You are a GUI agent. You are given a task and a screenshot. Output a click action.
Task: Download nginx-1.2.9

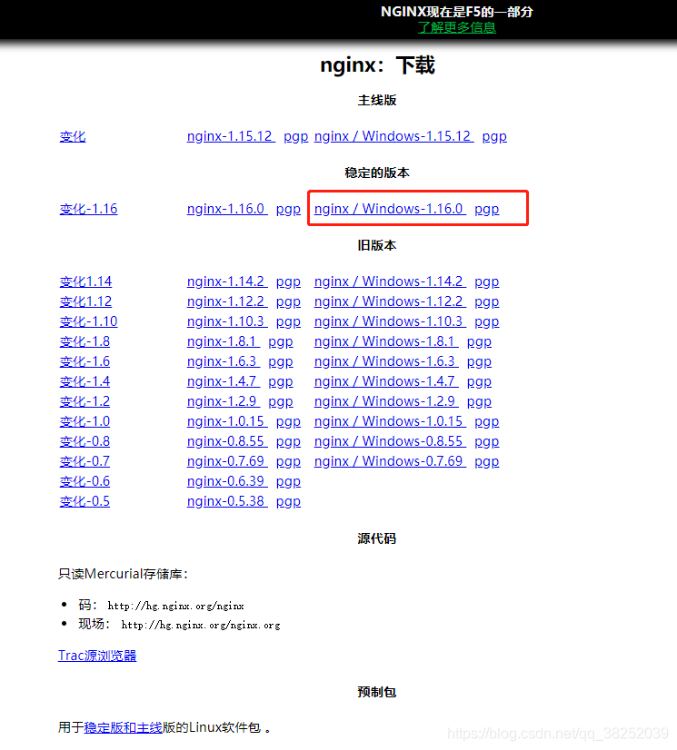coord(224,401)
